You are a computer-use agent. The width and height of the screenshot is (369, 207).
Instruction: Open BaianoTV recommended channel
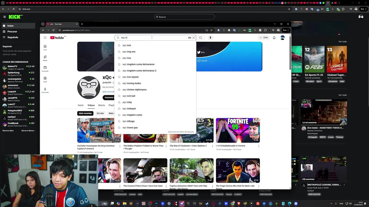click(18, 68)
